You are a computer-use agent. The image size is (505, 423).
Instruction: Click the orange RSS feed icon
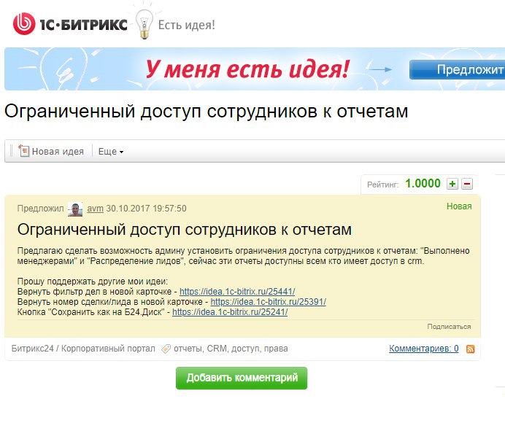point(470,349)
